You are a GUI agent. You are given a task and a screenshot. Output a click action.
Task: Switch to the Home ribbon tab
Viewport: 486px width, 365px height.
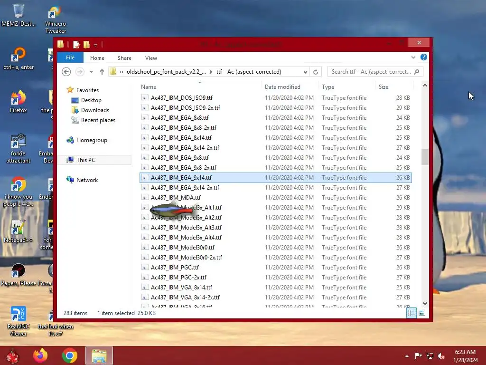coord(97,58)
